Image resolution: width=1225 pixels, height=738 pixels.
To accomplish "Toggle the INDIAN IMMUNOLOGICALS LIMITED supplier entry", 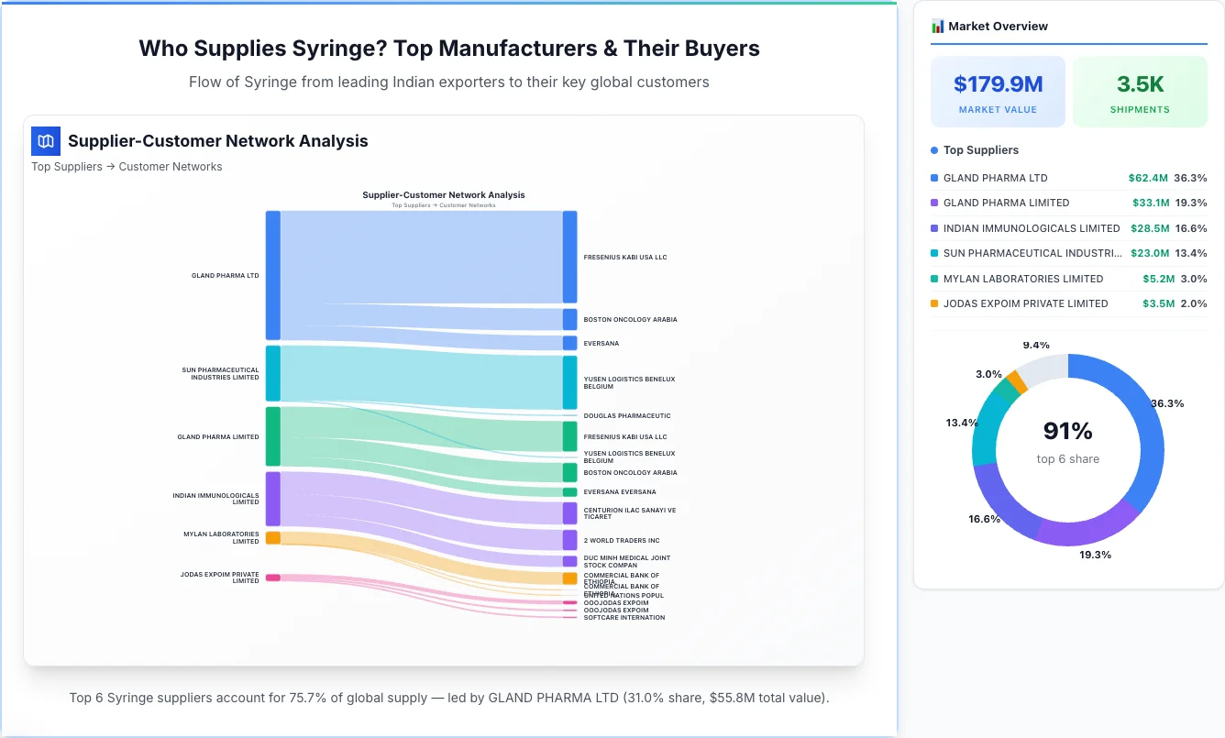I will click(x=1068, y=228).
